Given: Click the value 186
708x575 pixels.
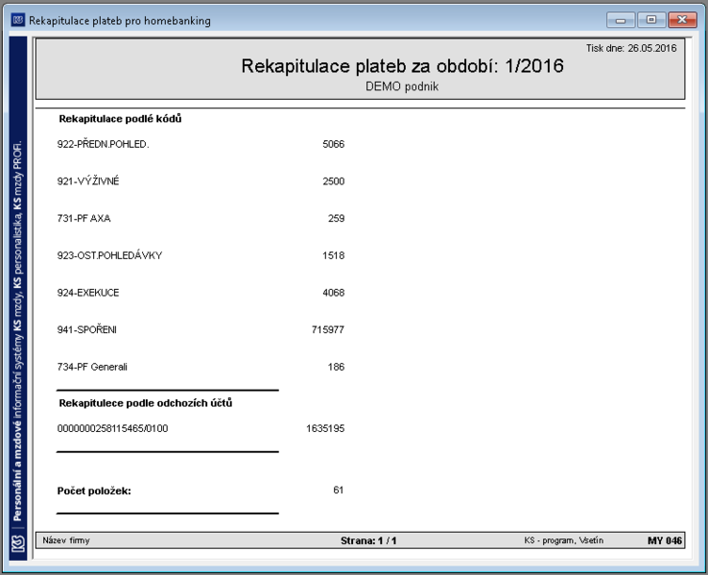Looking at the screenshot, I should click(x=336, y=367).
